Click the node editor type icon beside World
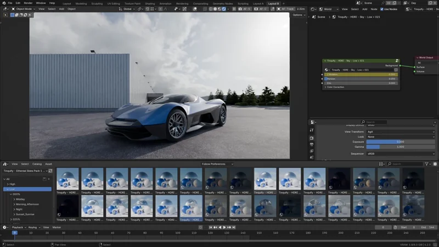The width and height of the screenshot is (439, 247). (x=313, y=9)
